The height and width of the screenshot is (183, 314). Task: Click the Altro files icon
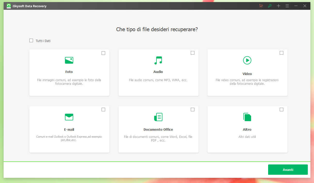click(x=247, y=117)
